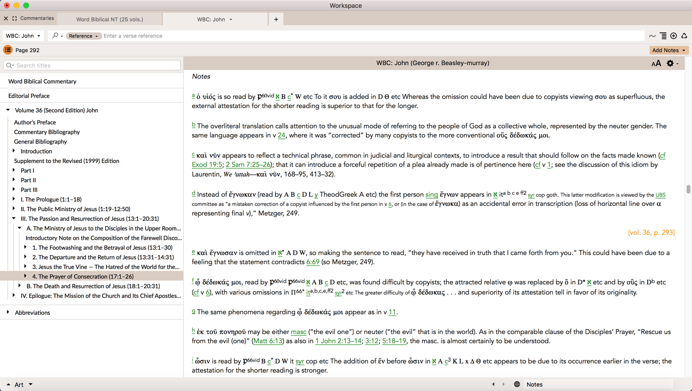Open the Art panel dropdown arrow
Image resolution: width=692 pixels, height=391 pixels.
[30, 384]
